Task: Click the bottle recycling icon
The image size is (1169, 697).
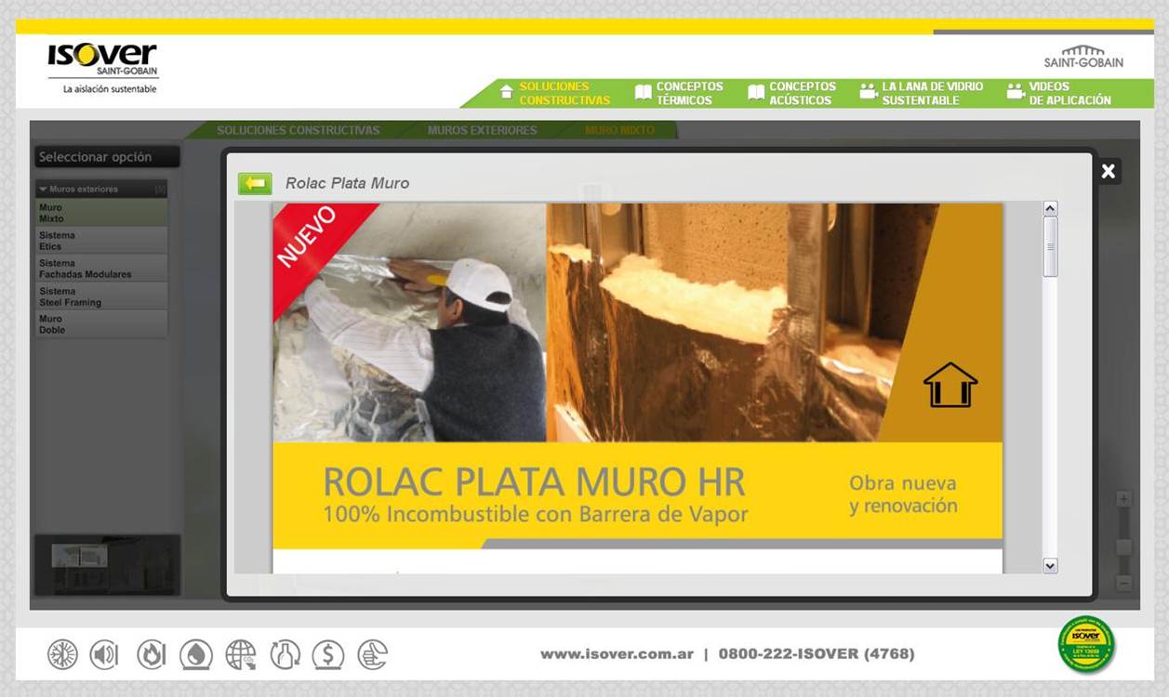Action: pos(286,655)
